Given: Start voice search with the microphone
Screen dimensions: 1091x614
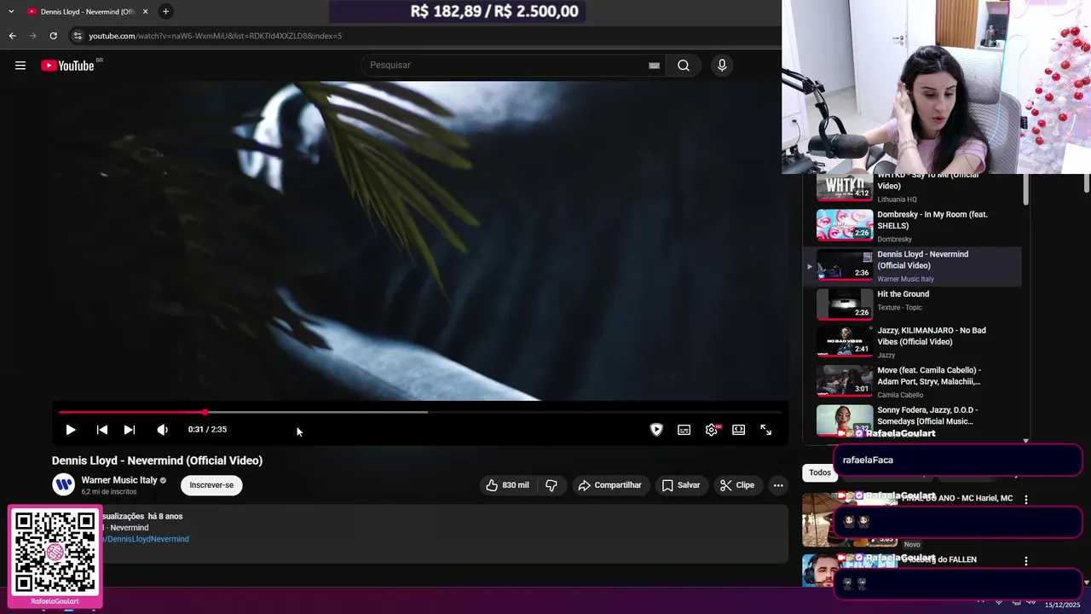Looking at the screenshot, I should coord(722,66).
